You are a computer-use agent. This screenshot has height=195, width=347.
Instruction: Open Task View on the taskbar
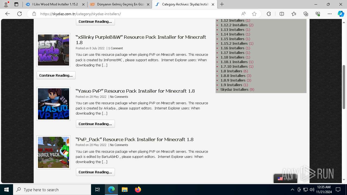click(98, 190)
